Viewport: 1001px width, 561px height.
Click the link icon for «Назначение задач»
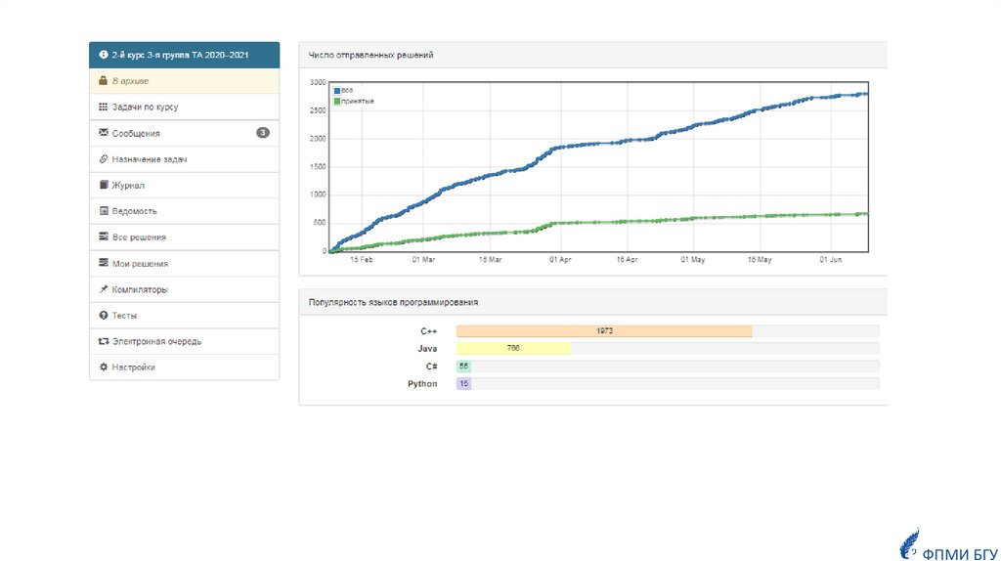pos(104,159)
